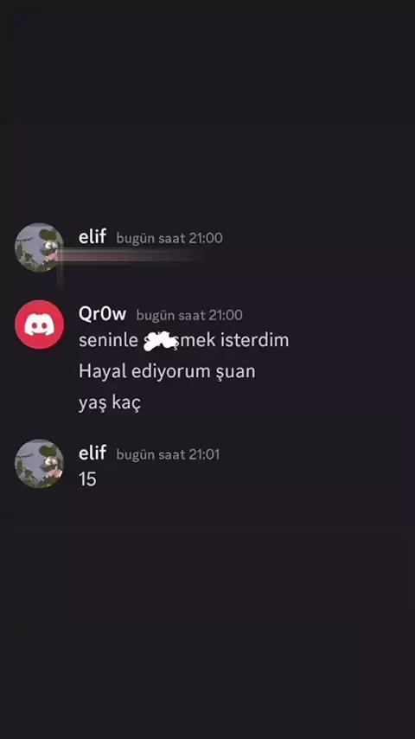Select the 'bugün saat 21:01' timestamp
The width and height of the screenshot is (415, 739).
point(169,454)
